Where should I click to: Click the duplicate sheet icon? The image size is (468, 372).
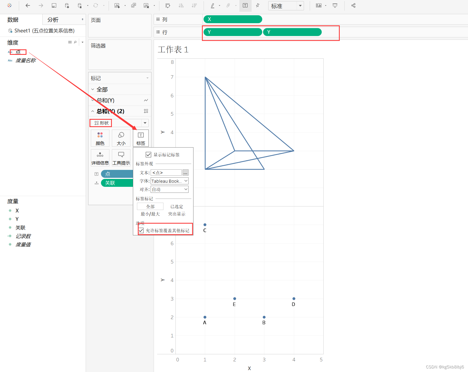[x=133, y=5]
